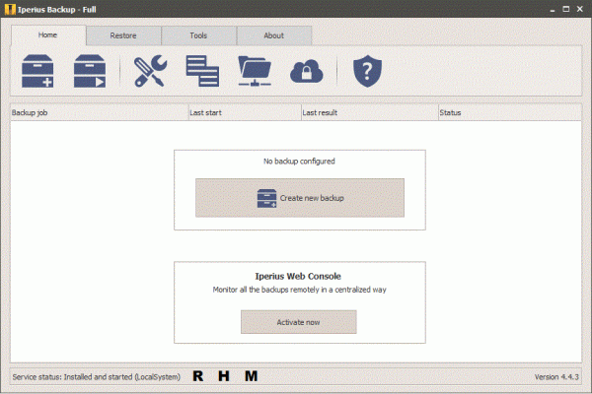Open the Tools tab

[198, 35]
